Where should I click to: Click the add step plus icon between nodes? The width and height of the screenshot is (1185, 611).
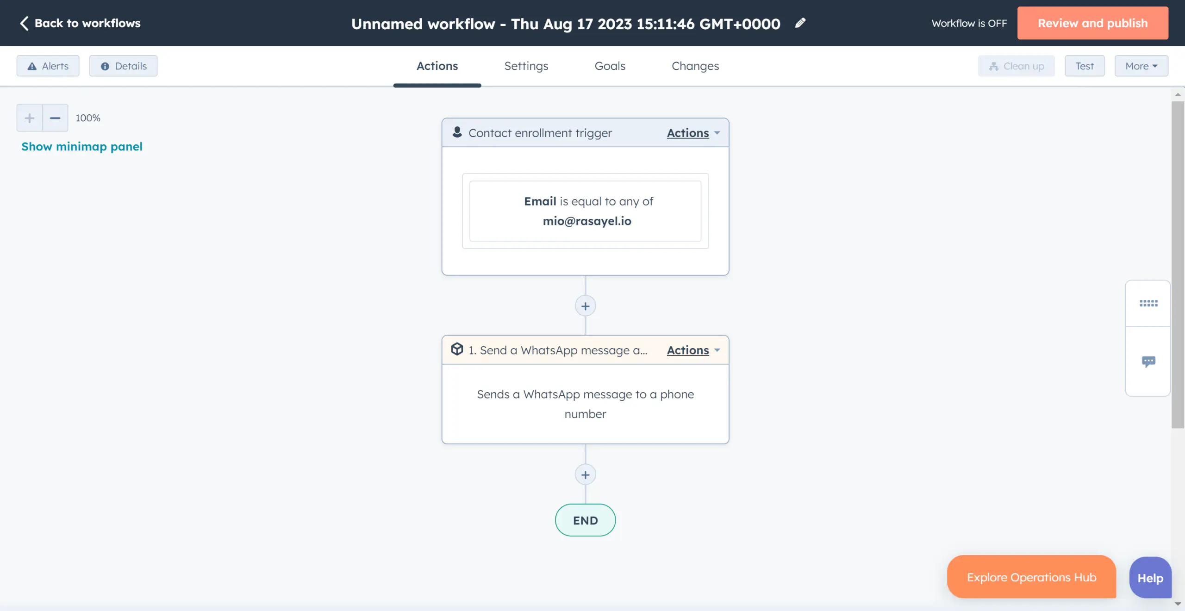click(x=586, y=305)
